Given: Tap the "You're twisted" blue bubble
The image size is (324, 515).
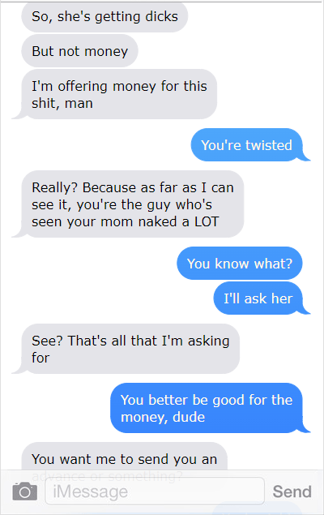Looking at the screenshot, I should [x=246, y=145].
